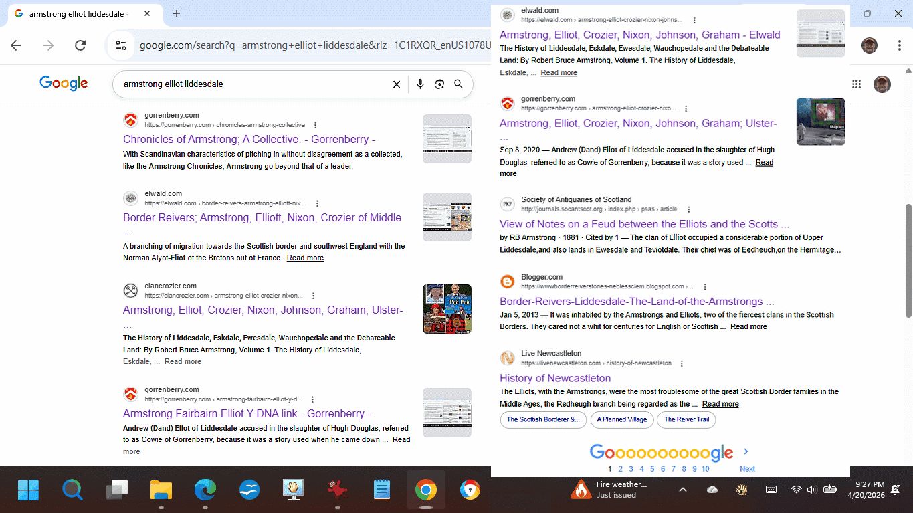Click the site information icon in address bar
913x513 pixels.
121,45
